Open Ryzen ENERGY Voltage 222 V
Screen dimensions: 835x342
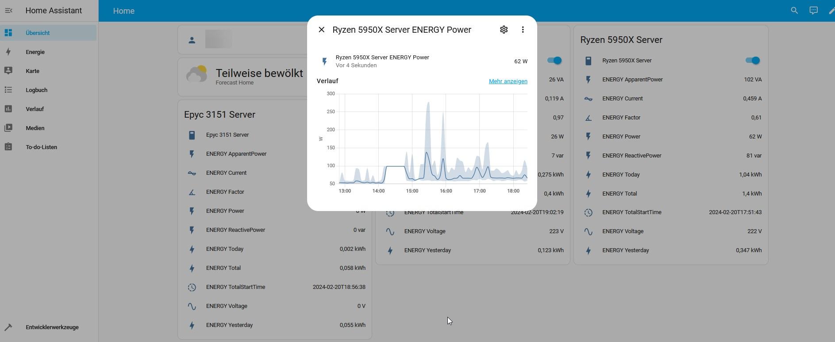click(x=671, y=231)
